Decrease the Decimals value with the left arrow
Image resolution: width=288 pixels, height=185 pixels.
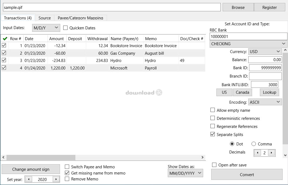point(257,153)
